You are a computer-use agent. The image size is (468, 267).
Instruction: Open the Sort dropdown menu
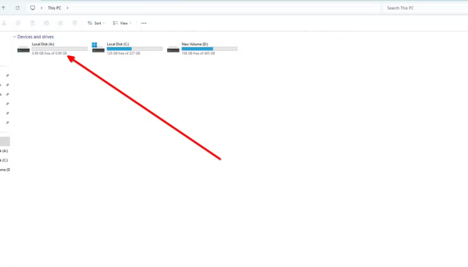(96, 23)
